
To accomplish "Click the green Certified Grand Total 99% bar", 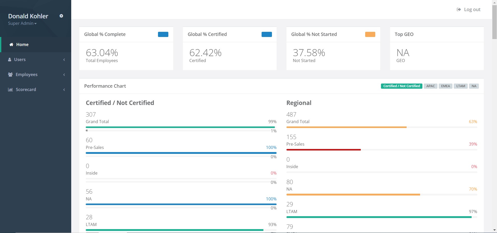I will [180, 127].
